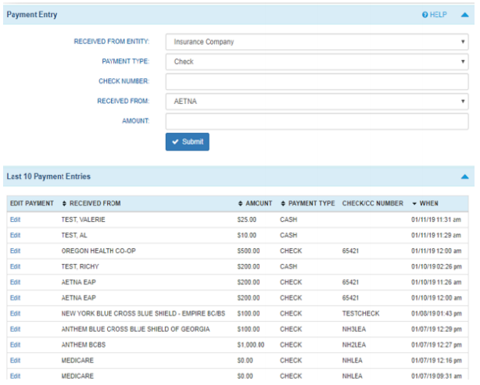Screen dimensions: 480x385
Task: Edit the TEST, AL payment entry
Action: coord(16,236)
